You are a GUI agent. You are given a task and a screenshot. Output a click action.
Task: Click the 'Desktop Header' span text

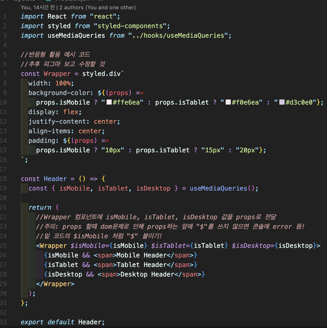coord(147,274)
